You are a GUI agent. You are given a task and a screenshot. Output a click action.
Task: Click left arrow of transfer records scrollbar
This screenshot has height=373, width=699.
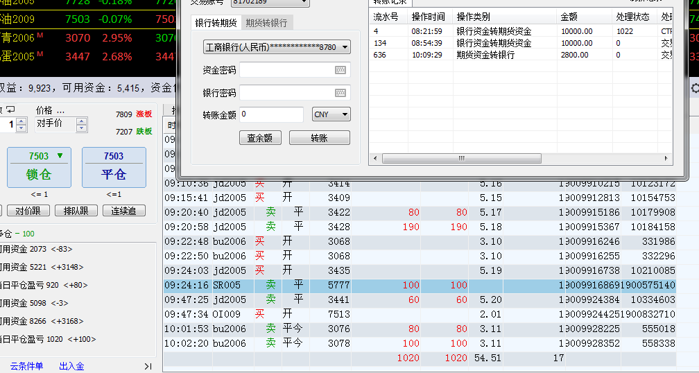point(375,158)
